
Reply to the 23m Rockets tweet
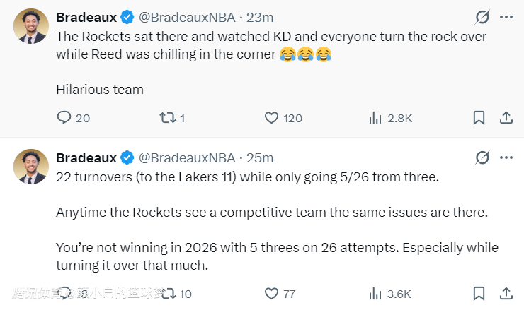(64, 118)
